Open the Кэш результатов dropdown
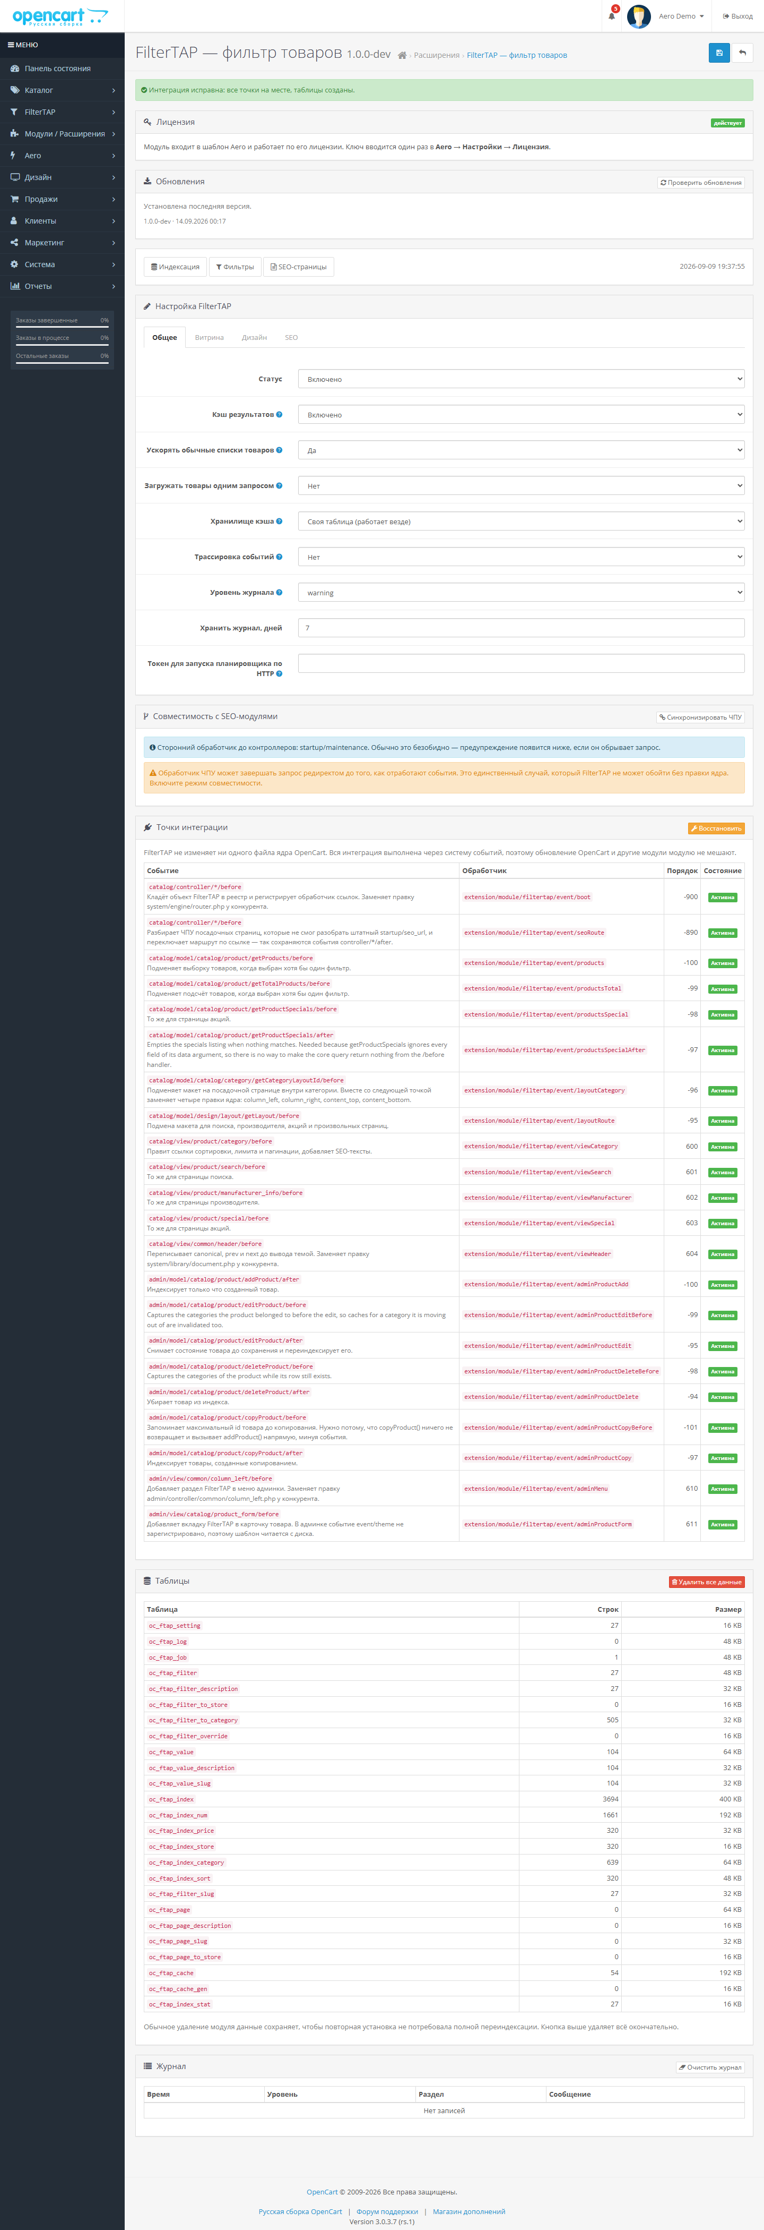The height and width of the screenshot is (2230, 764). (x=521, y=415)
